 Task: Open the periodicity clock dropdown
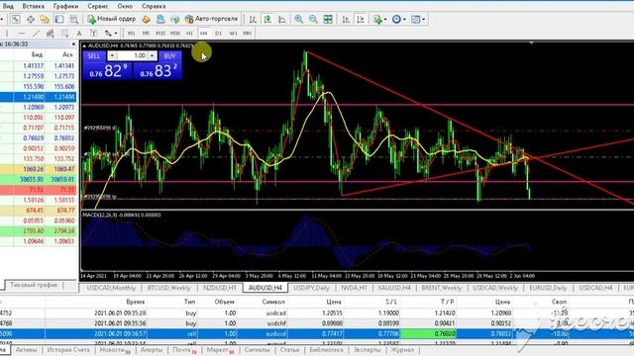398,19
